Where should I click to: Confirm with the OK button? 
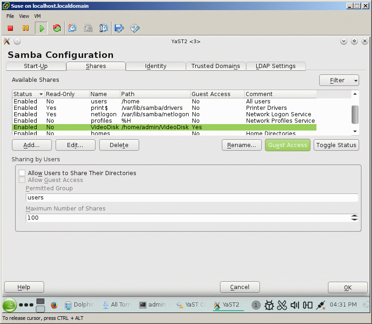[x=348, y=287]
